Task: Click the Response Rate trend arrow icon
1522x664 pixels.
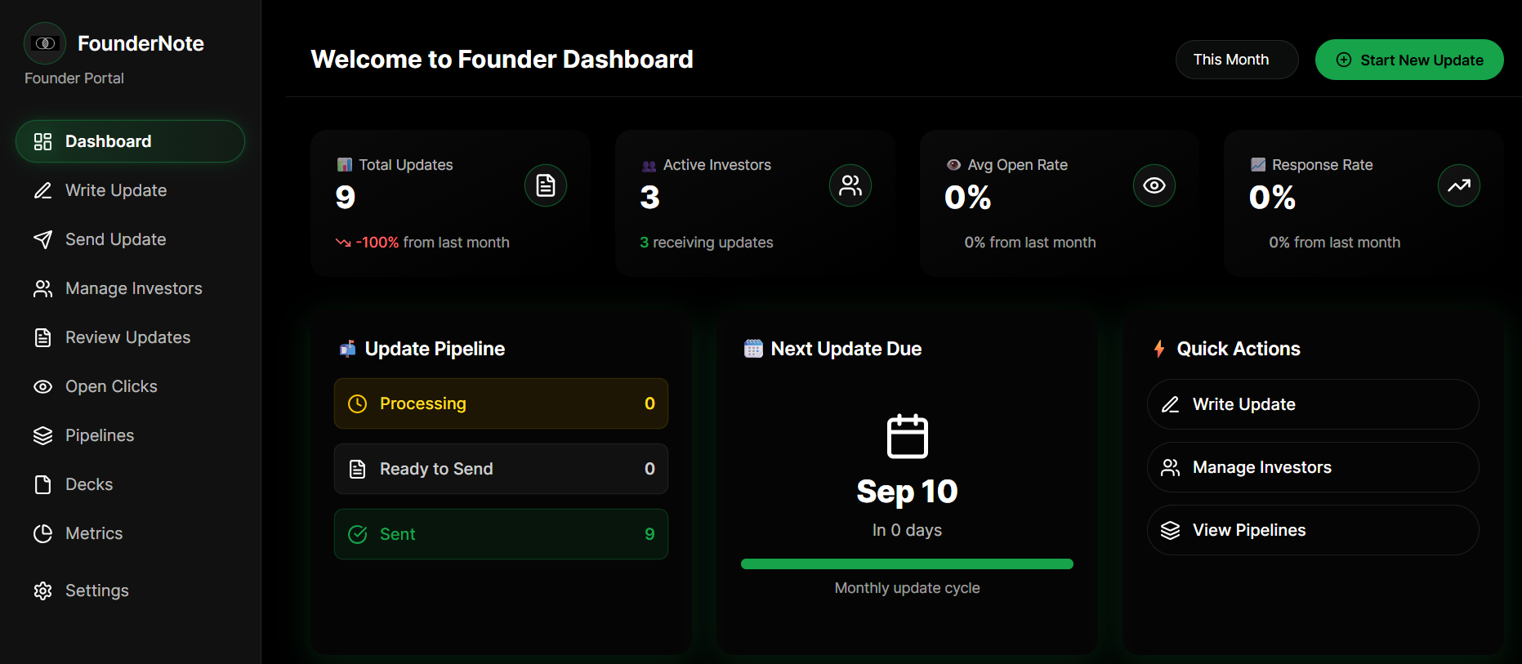Action: [x=1458, y=186]
